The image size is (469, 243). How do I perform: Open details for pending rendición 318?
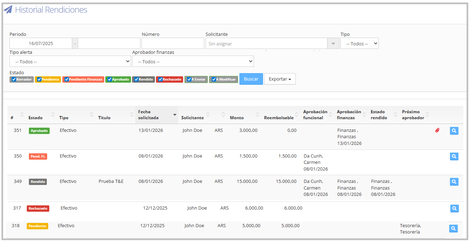pos(454,229)
